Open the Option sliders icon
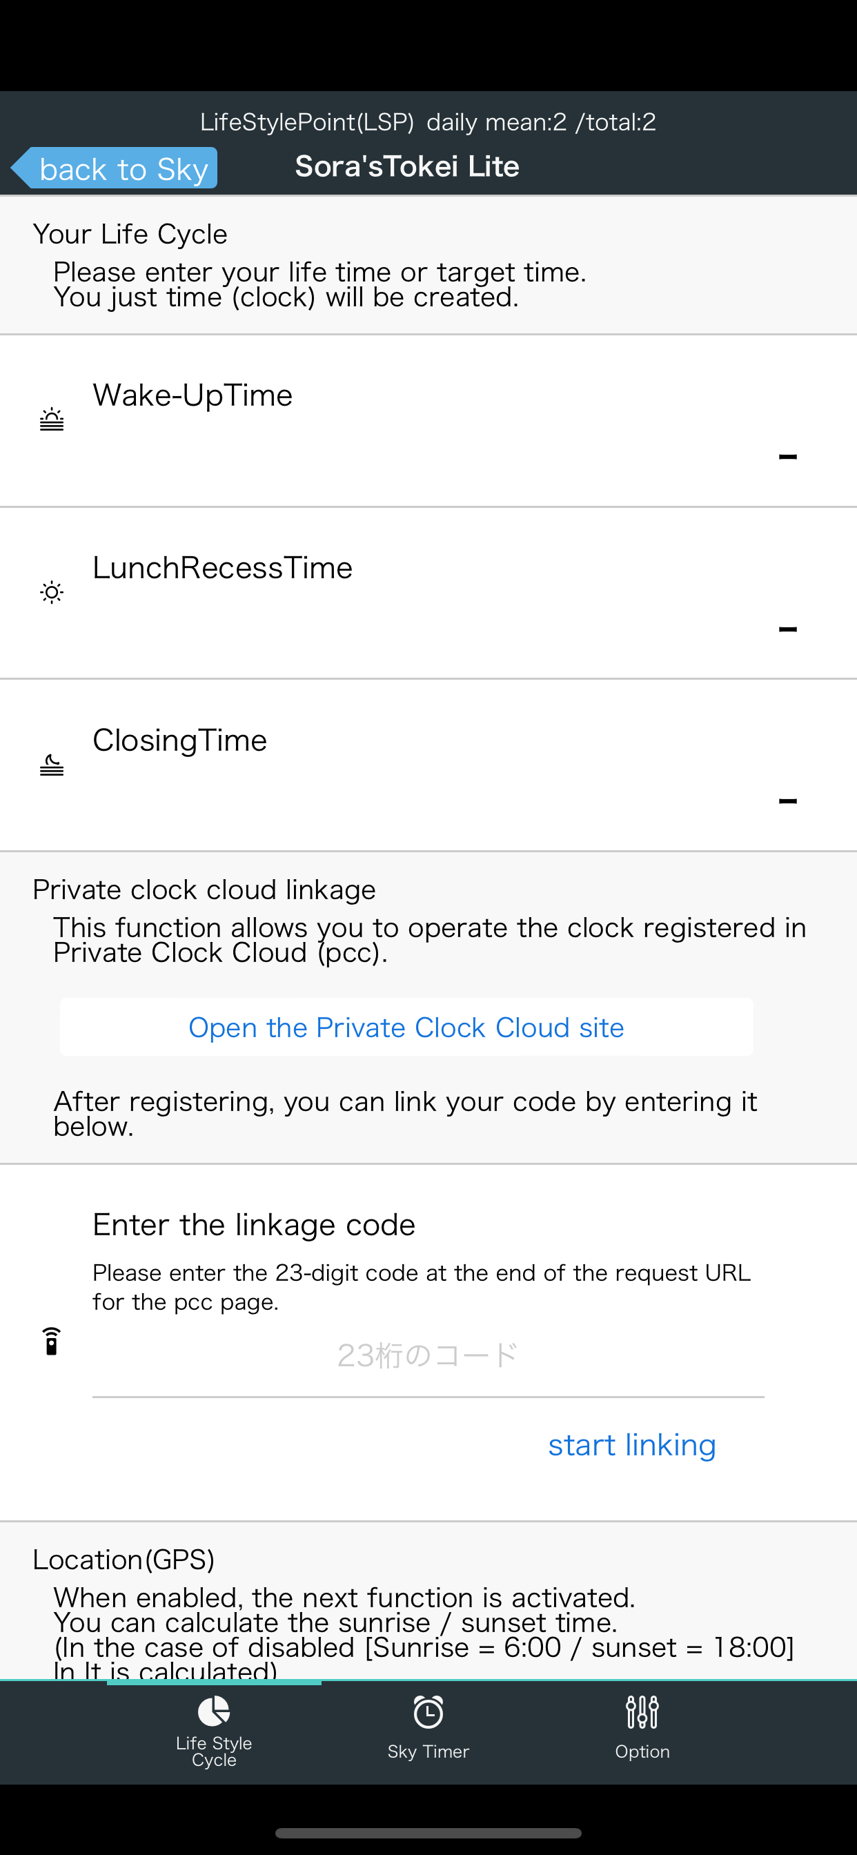Screen dimensions: 857x1855 point(642,1711)
